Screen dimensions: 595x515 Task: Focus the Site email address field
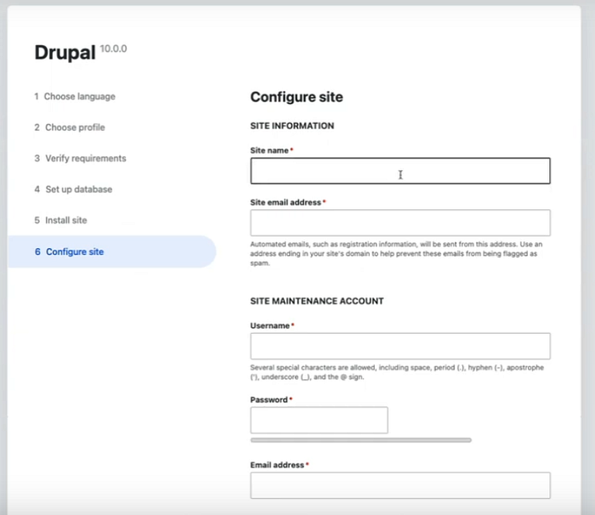399,223
